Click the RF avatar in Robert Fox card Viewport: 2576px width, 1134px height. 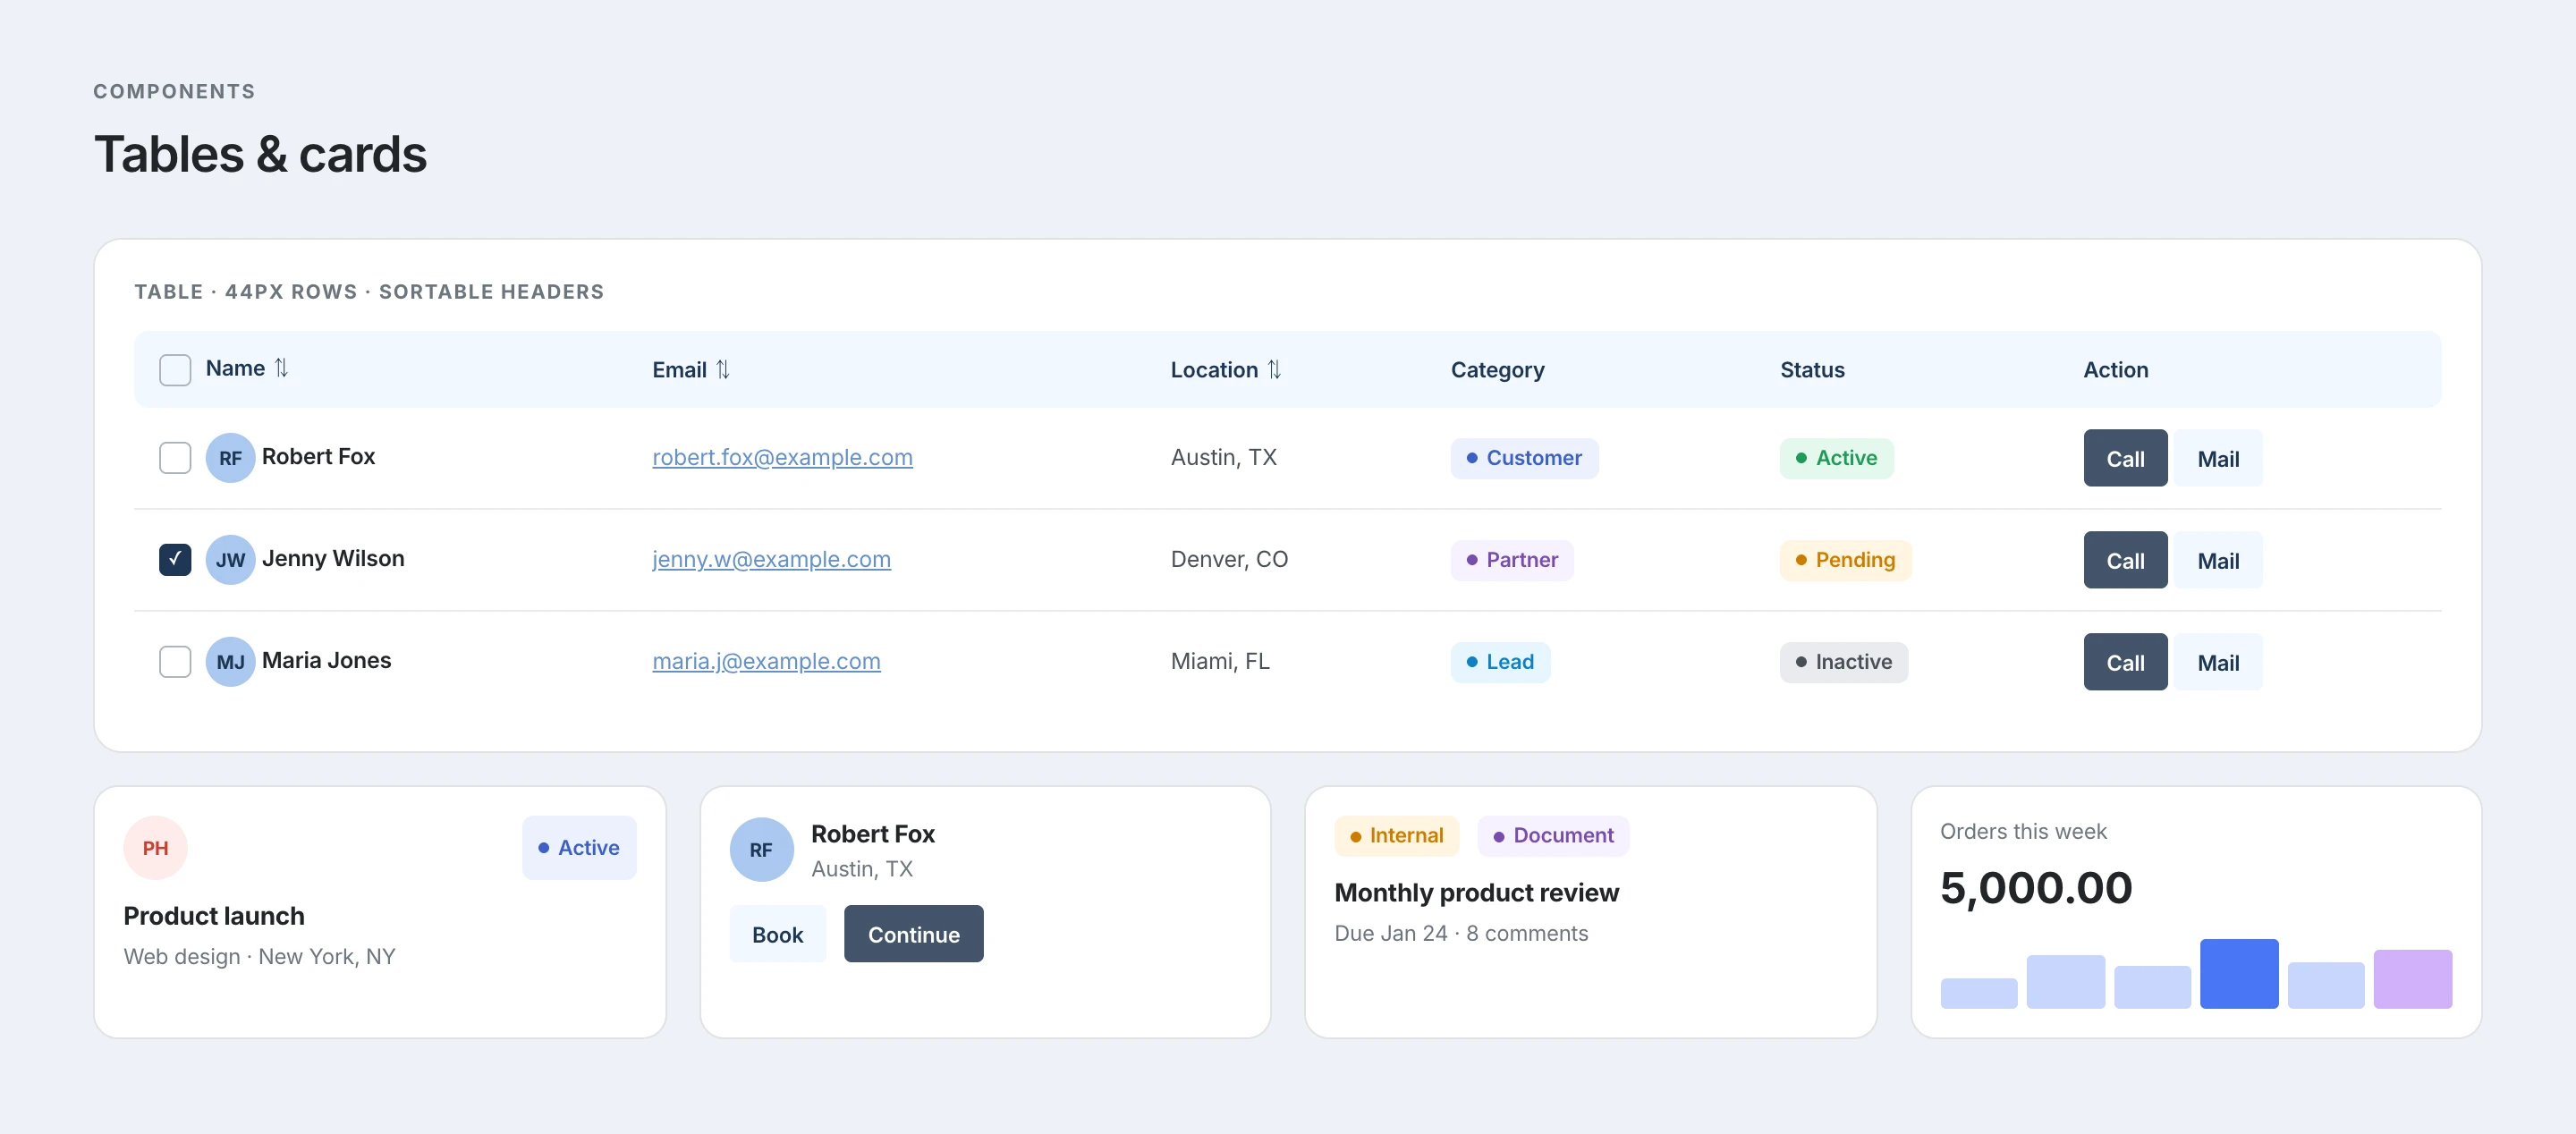point(761,849)
